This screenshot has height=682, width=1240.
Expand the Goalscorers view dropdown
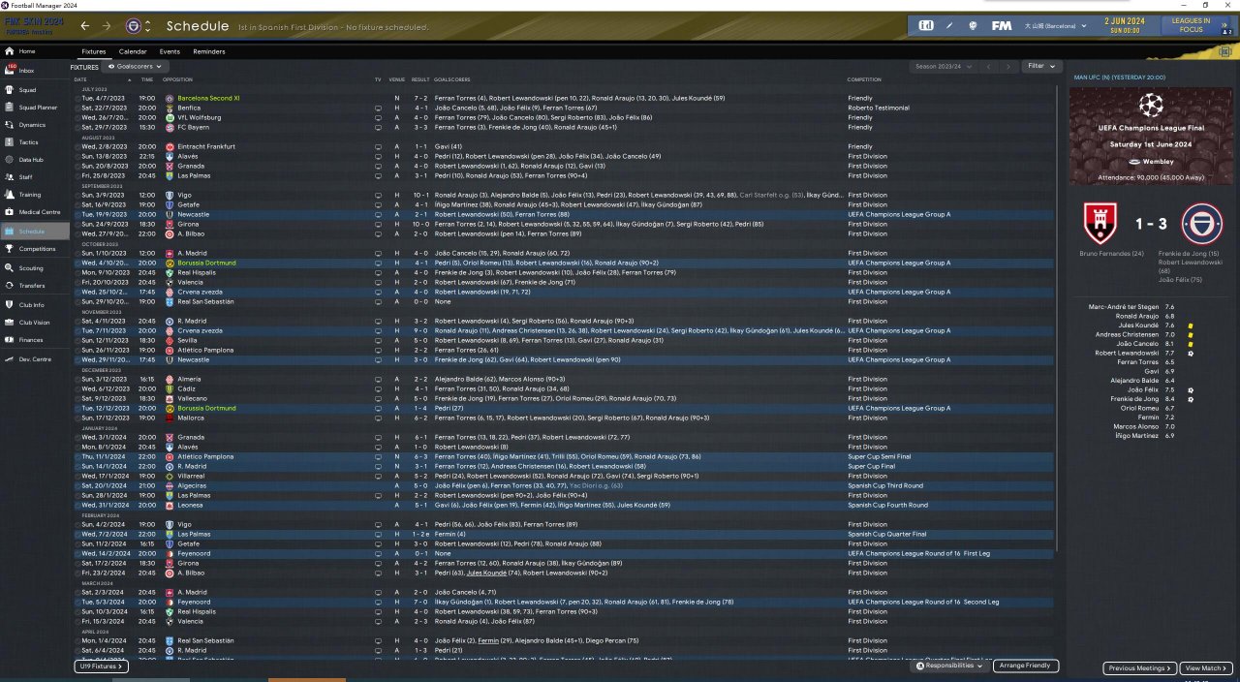click(x=134, y=67)
